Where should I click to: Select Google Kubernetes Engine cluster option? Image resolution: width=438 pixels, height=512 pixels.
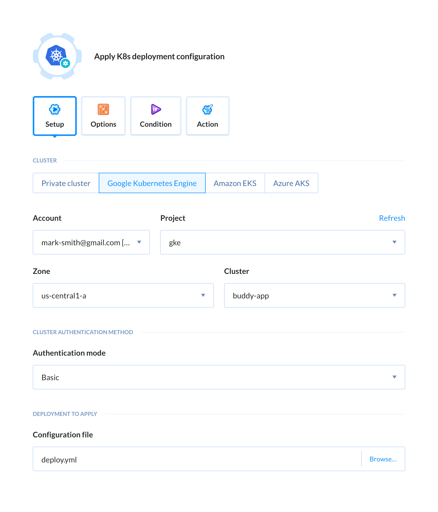tap(152, 183)
